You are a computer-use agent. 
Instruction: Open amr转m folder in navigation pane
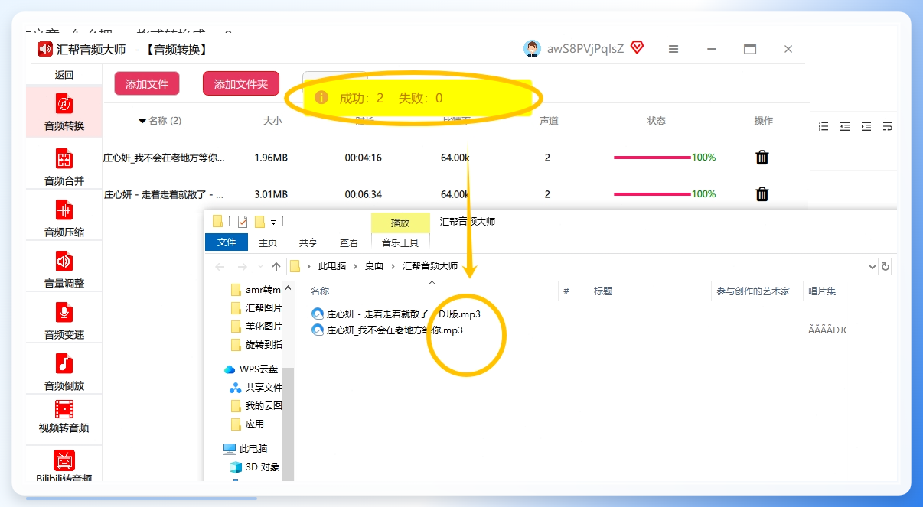coord(256,290)
